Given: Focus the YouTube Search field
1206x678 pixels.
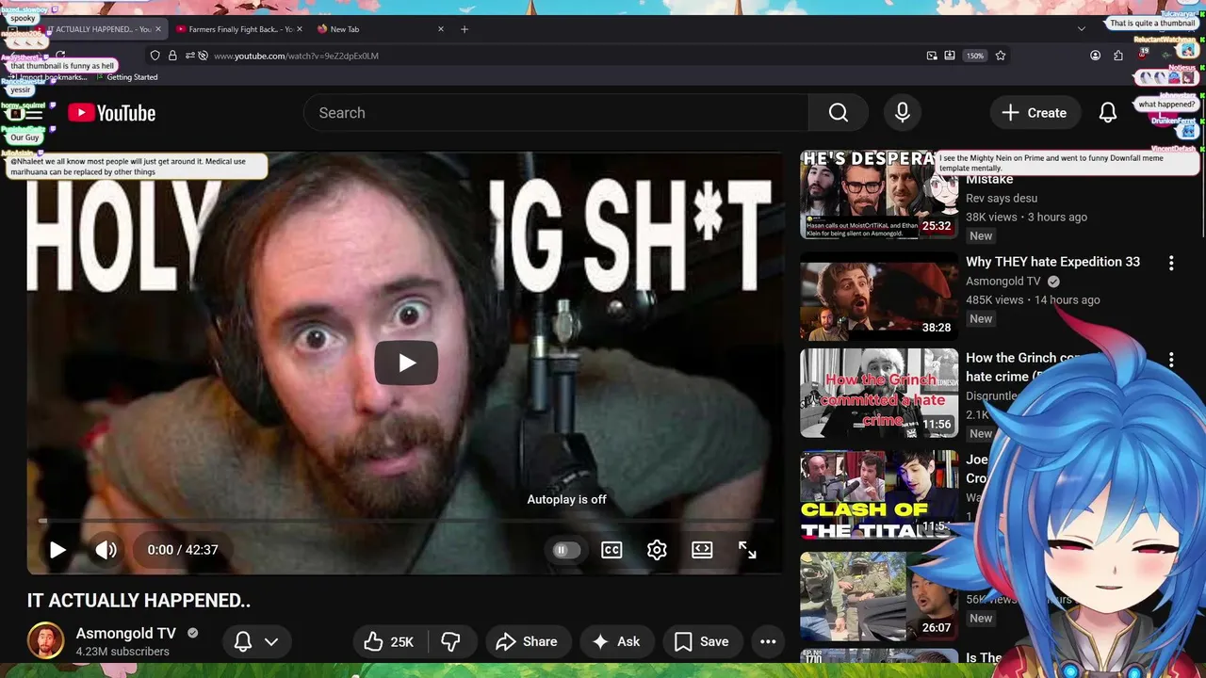Looking at the screenshot, I should (556, 113).
